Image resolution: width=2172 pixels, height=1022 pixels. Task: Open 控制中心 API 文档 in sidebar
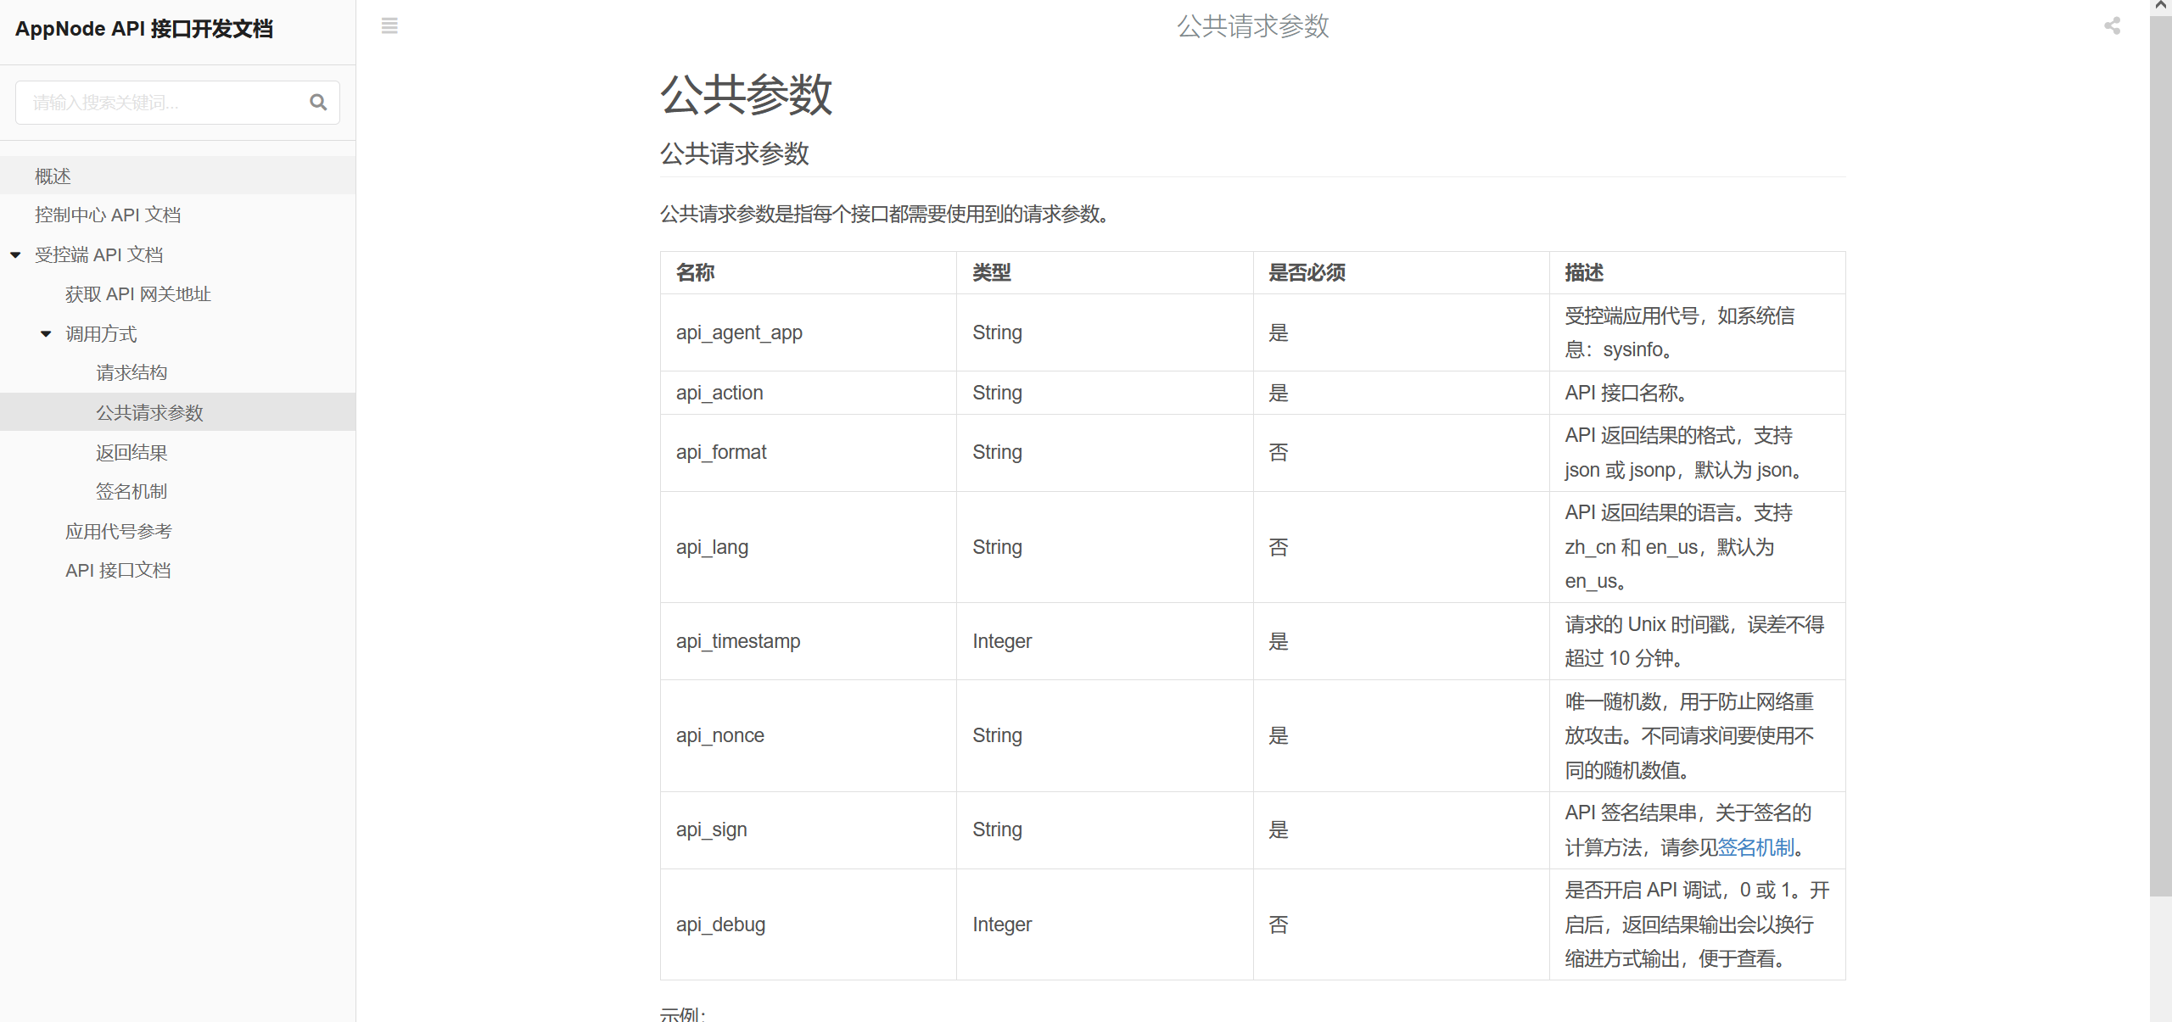click(x=177, y=215)
